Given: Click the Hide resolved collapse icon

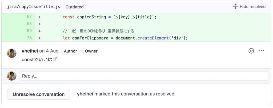Looking at the screenshot, I should [235, 7].
